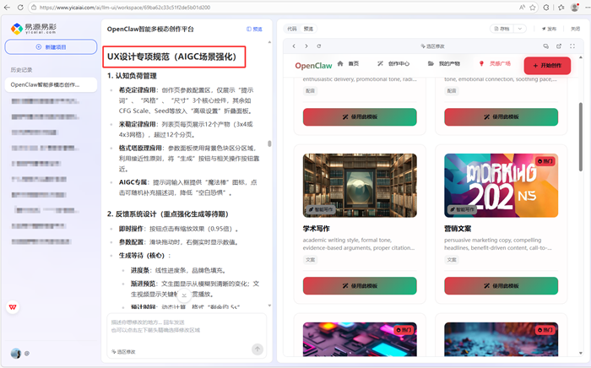Toggle fullscreen preview icon
Viewport: 591px width, 368px height.
tap(570, 46)
